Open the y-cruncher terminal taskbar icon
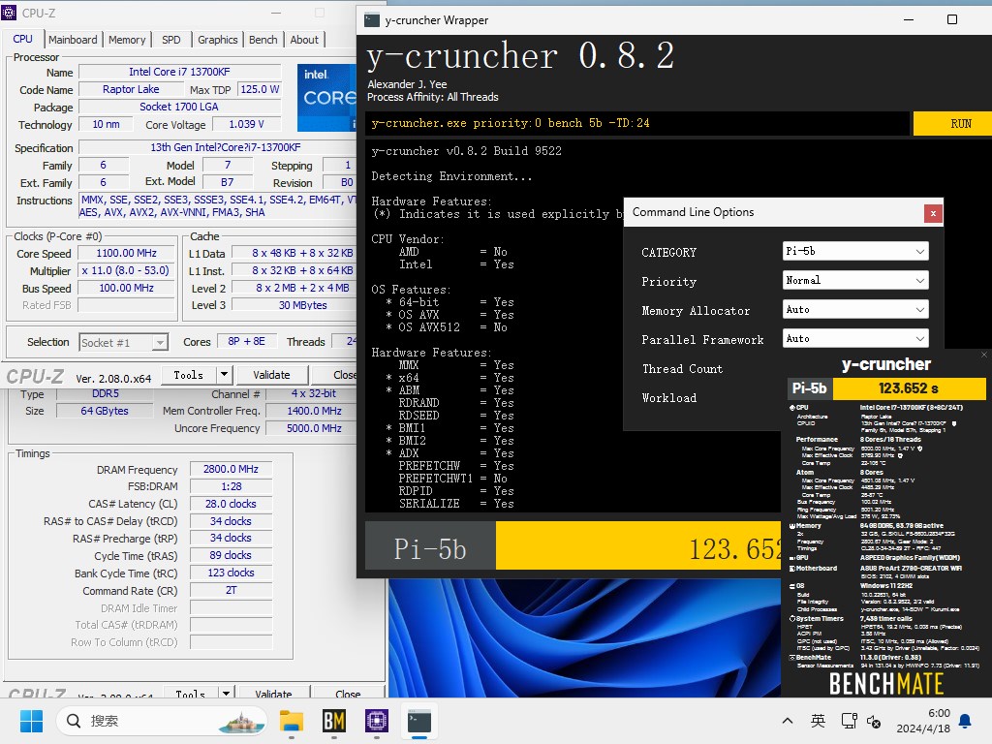The width and height of the screenshot is (992, 744). 419,721
